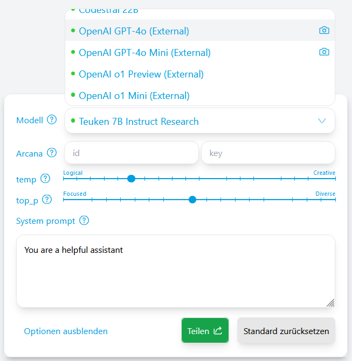
Task: Select OpenAI o1 Mini (External)
Action: 134,96
